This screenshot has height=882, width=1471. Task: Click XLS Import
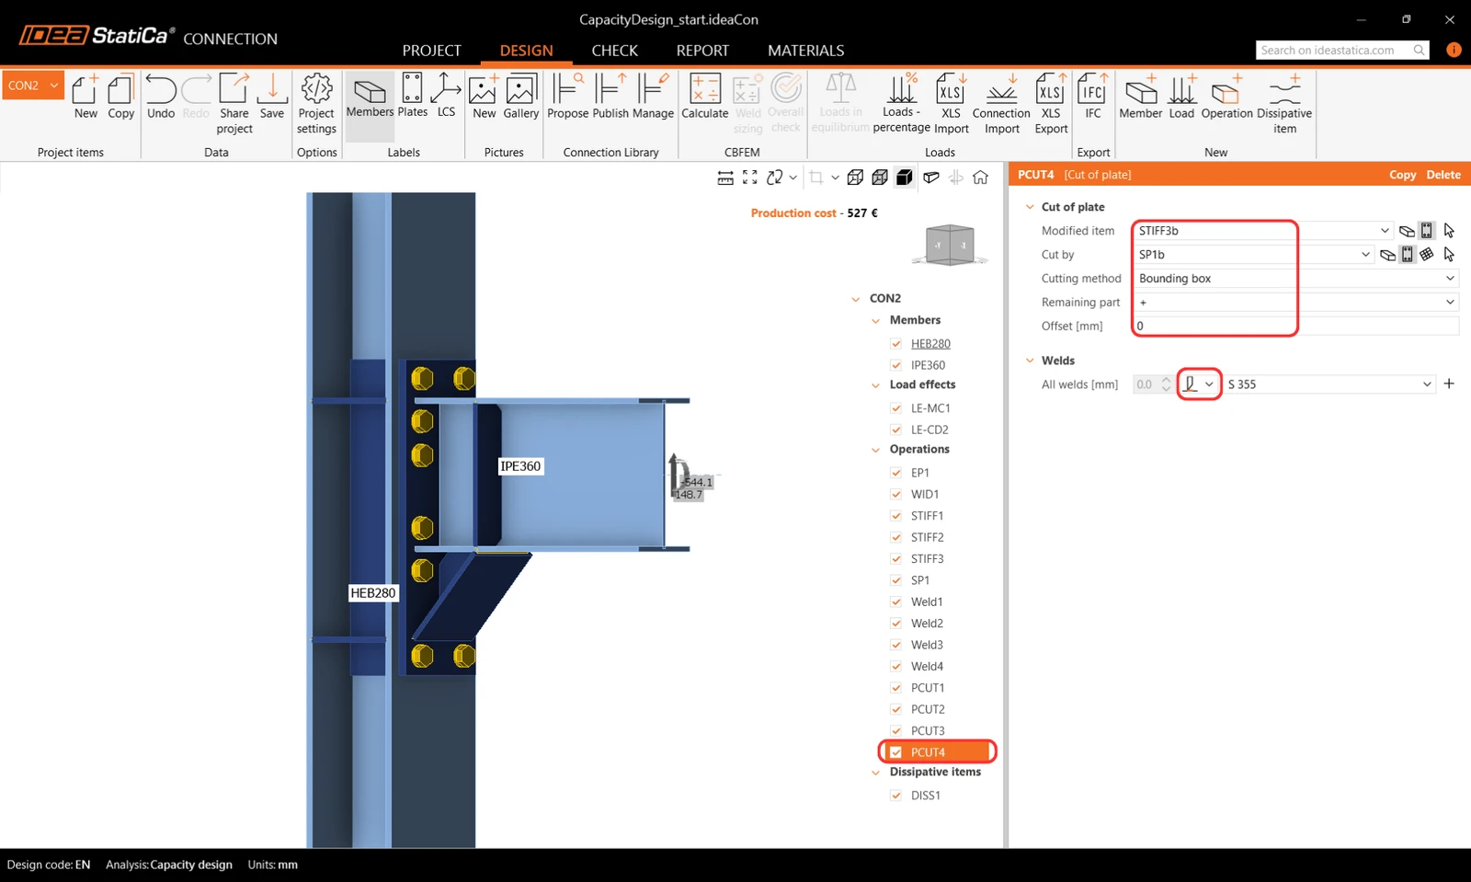[952, 104]
